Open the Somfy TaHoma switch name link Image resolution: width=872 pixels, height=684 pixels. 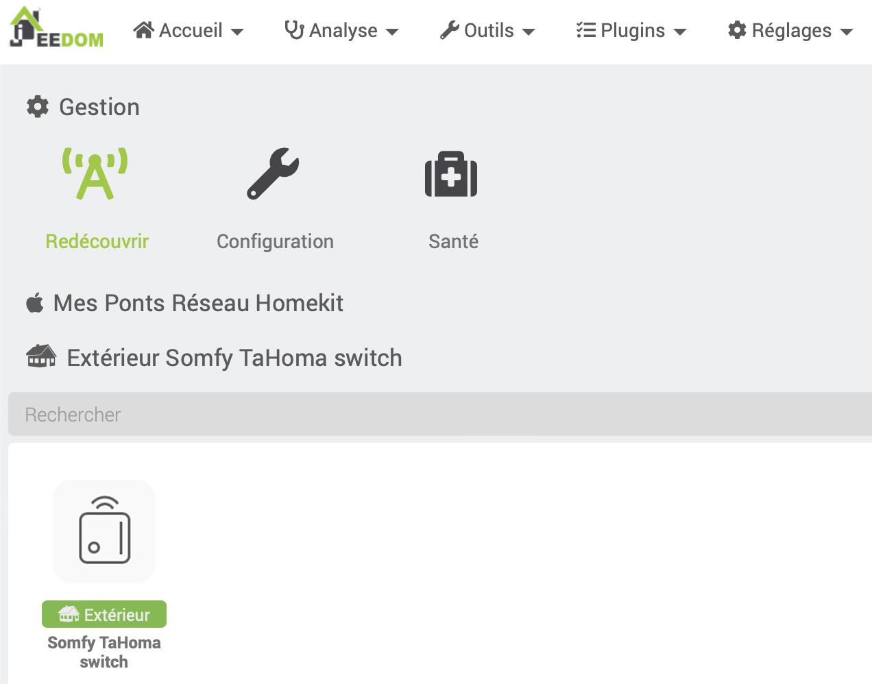click(x=104, y=652)
